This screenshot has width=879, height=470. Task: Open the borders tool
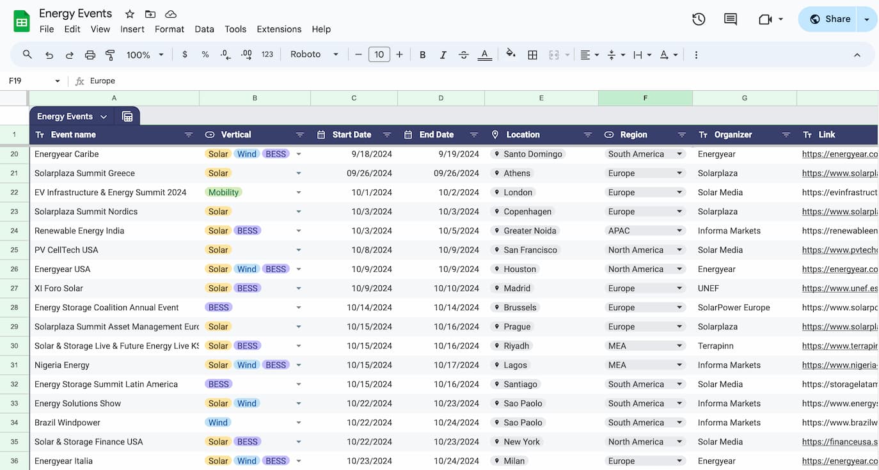tap(532, 55)
